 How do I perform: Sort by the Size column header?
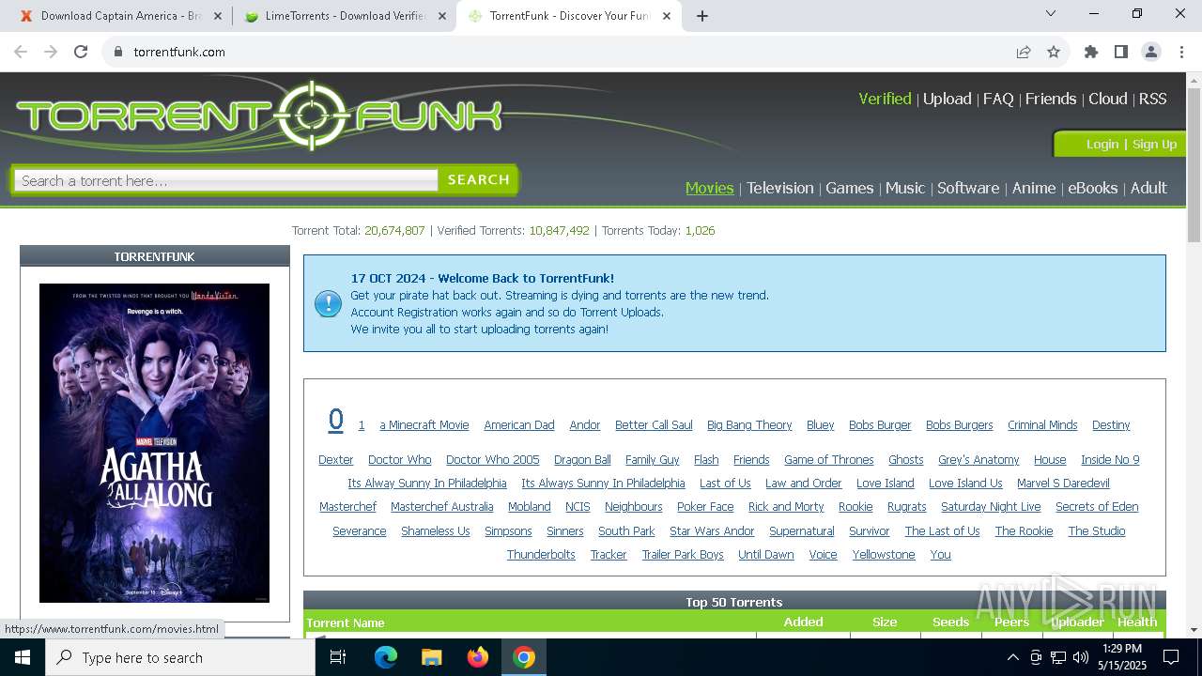pos(885,622)
